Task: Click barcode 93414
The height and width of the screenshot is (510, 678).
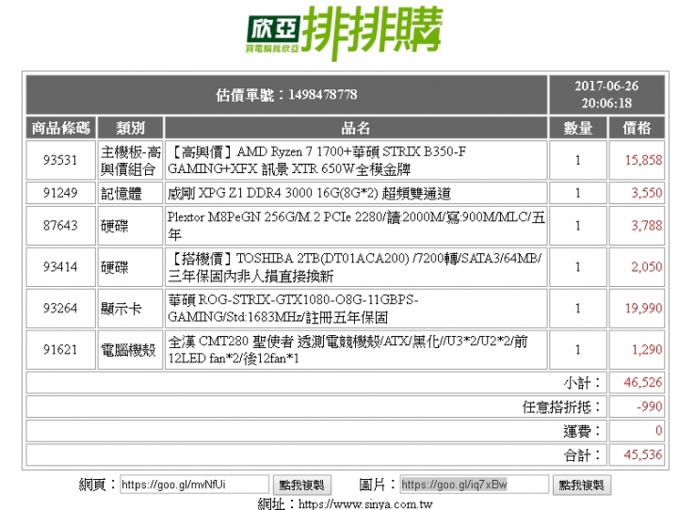Action: (60, 267)
